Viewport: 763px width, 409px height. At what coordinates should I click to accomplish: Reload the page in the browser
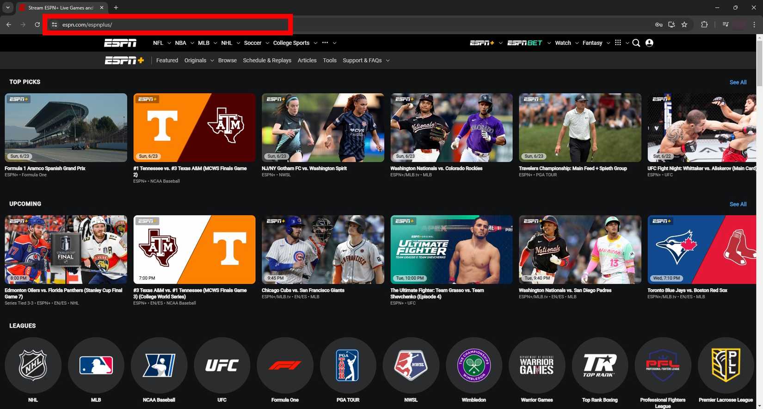[37, 24]
